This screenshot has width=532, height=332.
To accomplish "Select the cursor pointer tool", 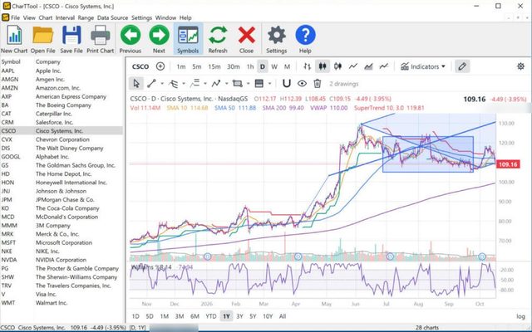I will coord(136,83).
